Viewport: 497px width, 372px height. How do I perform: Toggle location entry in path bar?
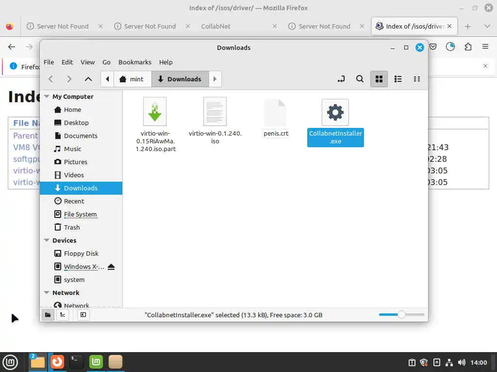pos(341,79)
